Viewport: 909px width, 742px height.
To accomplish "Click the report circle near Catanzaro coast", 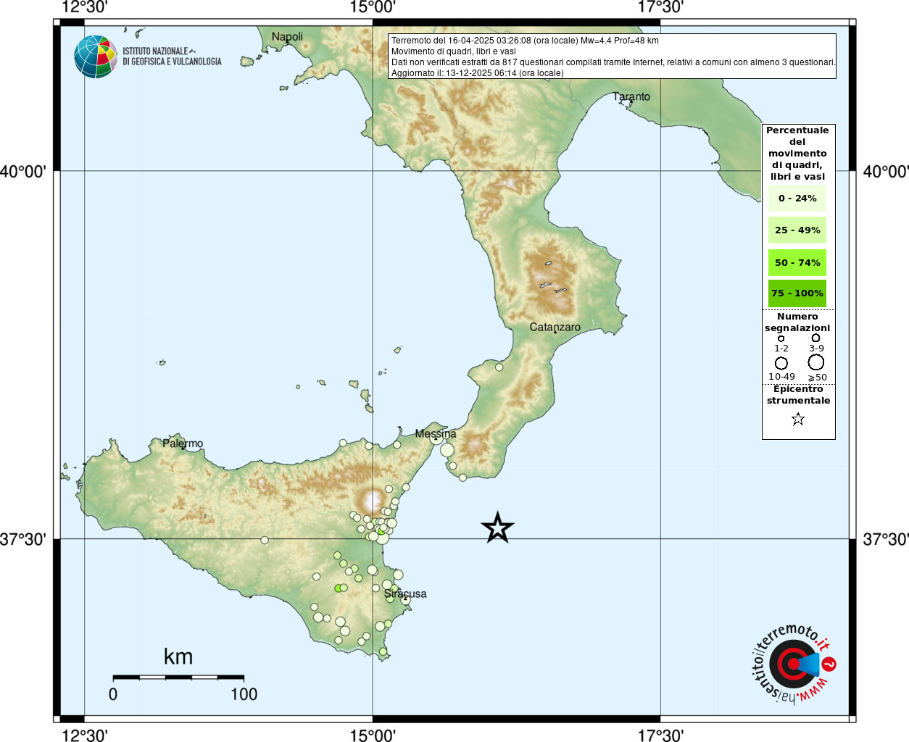I will [x=499, y=367].
